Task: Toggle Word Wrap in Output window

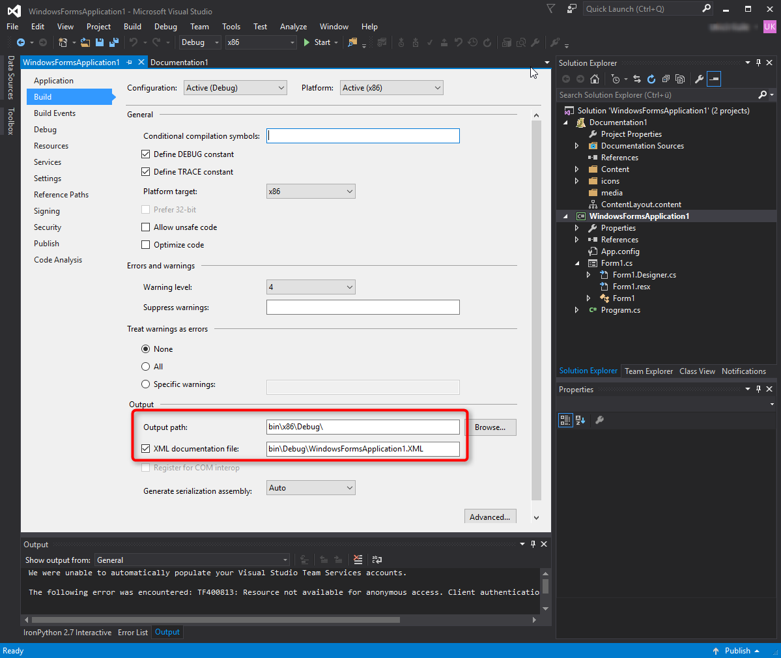Action: pyautogui.click(x=377, y=560)
